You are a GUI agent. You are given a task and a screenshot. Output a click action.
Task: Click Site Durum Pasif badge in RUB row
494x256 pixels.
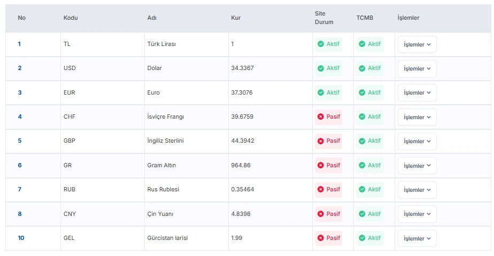tap(329, 189)
